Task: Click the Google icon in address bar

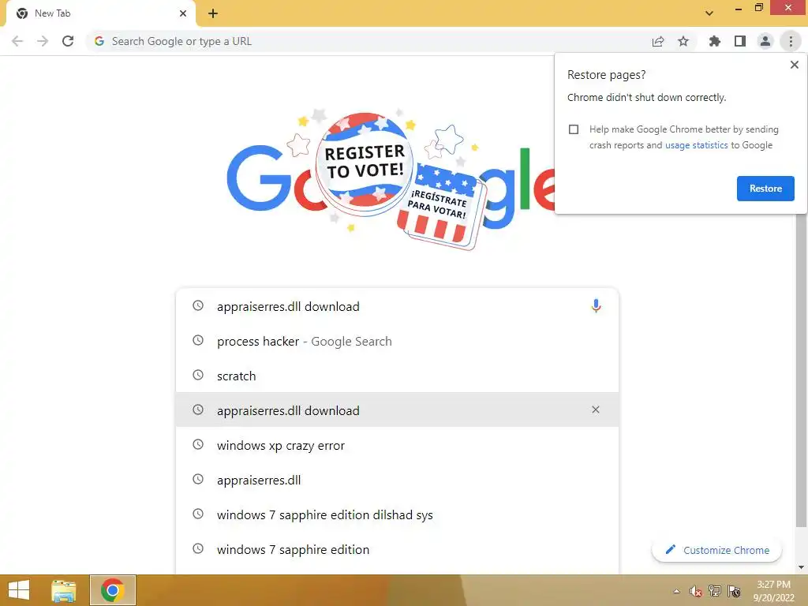Action: pos(99,41)
